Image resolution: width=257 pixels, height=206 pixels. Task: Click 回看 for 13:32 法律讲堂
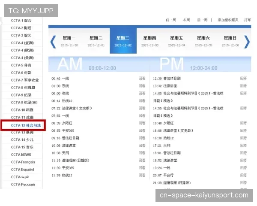pos(243,86)
